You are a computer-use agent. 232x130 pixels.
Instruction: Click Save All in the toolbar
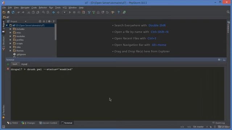(8, 12)
